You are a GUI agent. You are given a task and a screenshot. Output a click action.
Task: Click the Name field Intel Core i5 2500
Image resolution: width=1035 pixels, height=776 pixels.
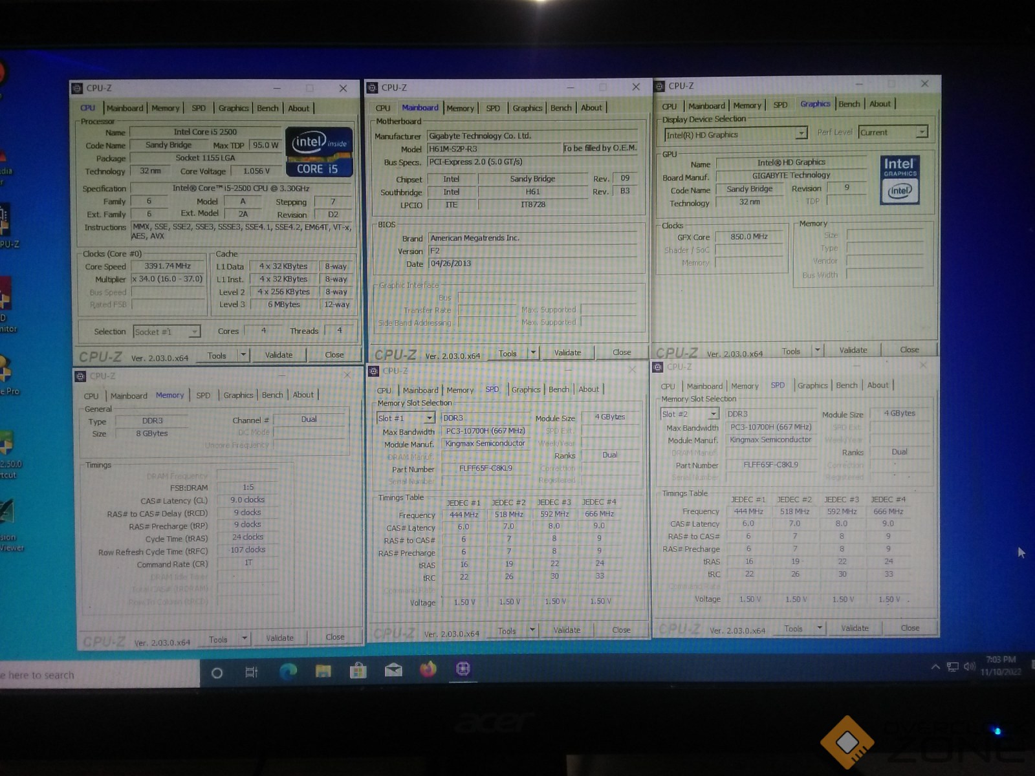[x=205, y=132]
